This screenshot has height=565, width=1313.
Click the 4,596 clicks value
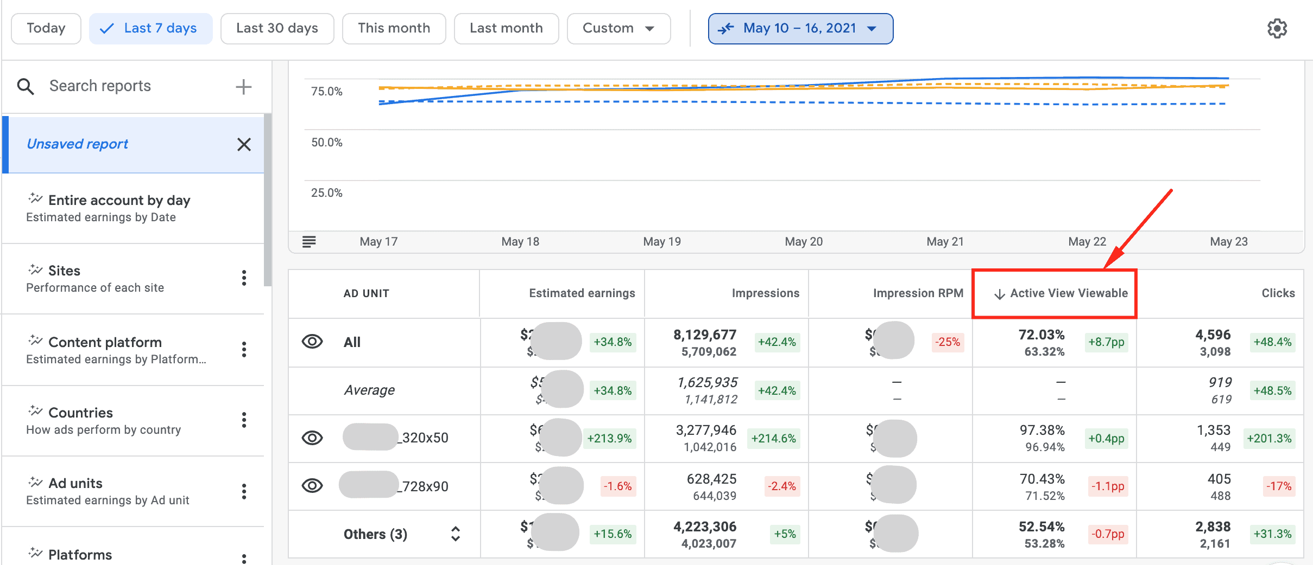pos(1213,335)
